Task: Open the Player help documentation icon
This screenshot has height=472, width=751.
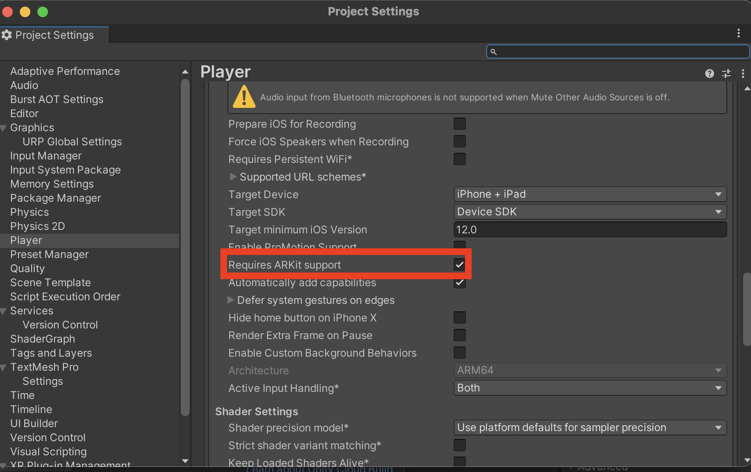Action: pyautogui.click(x=709, y=74)
